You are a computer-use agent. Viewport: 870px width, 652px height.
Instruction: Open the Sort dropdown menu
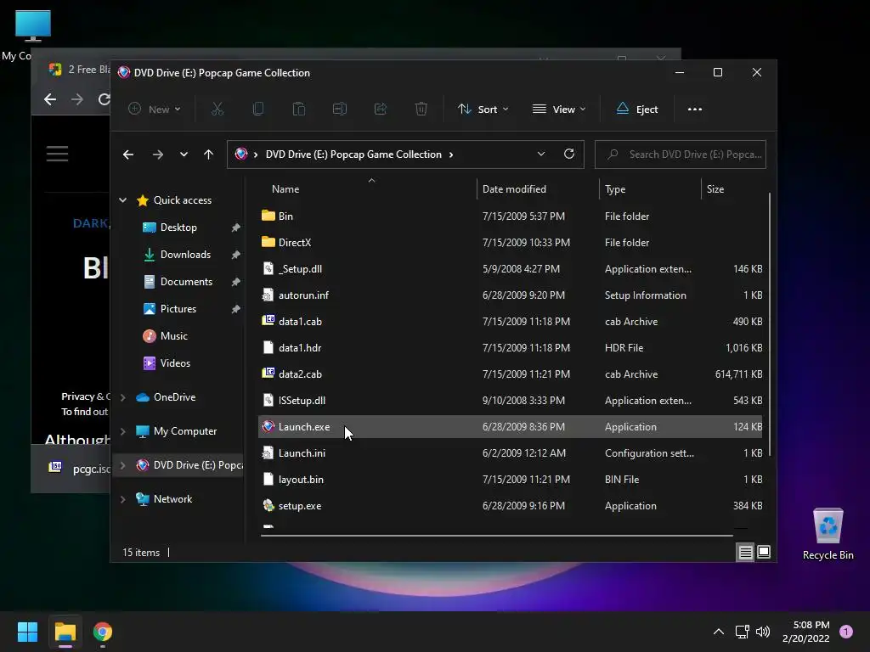483,110
